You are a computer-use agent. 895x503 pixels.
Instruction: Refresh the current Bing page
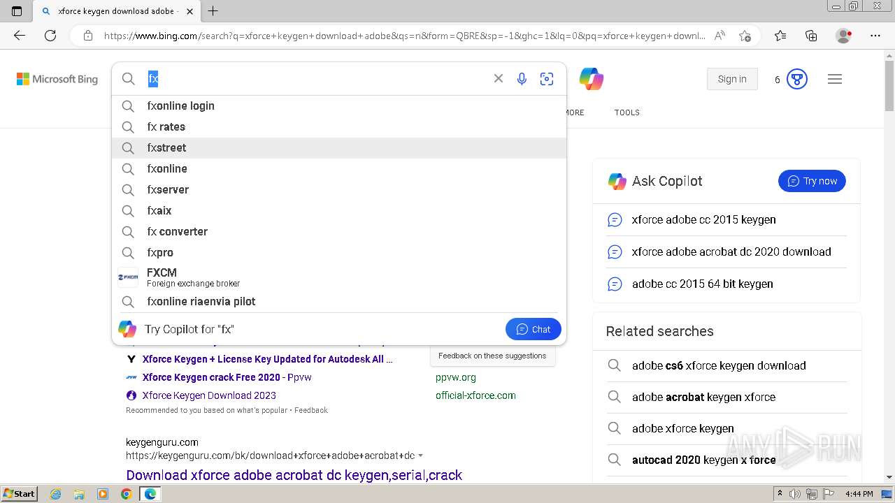point(50,36)
